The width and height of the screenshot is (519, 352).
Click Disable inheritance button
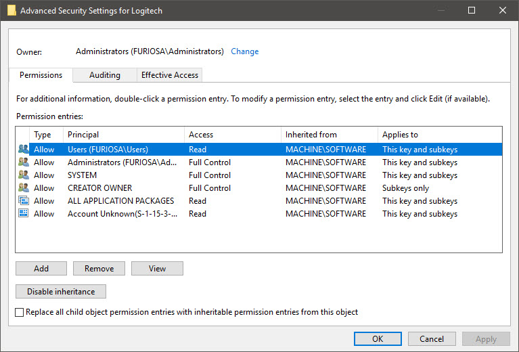[61, 291]
